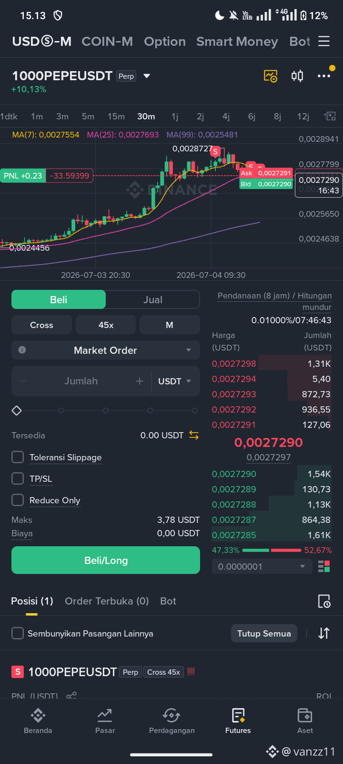Open the hamburger menu at top right

pyautogui.click(x=324, y=42)
